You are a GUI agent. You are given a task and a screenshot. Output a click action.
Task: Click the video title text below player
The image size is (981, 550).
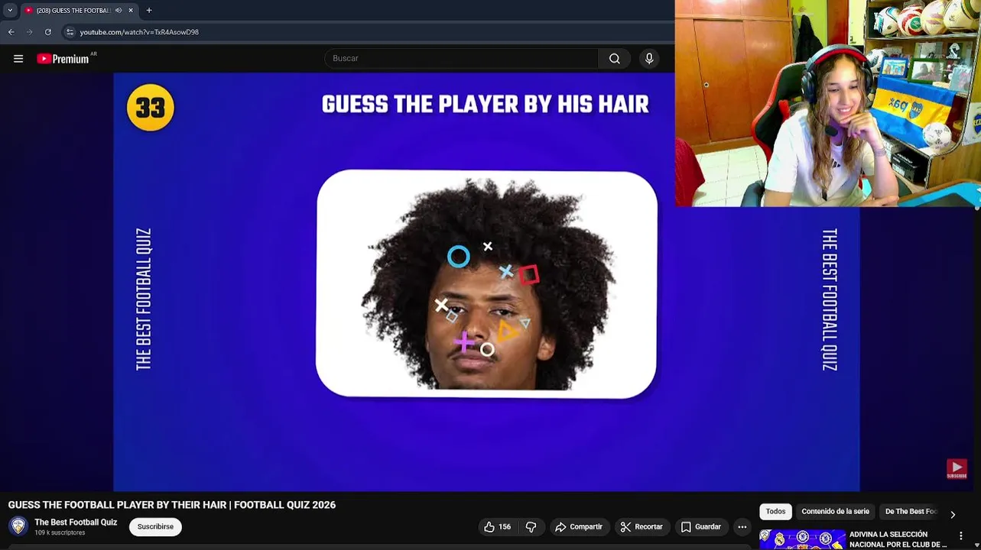pos(172,505)
